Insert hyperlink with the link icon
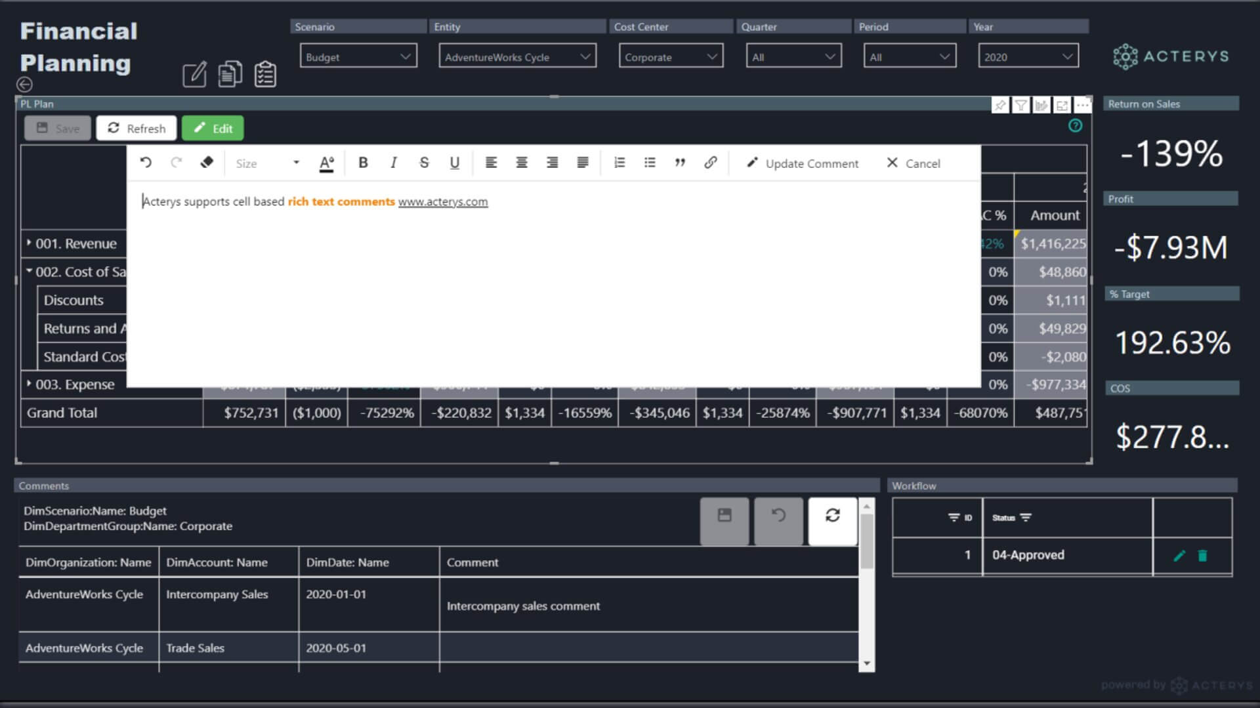This screenshot has width=1260, height=708. coord(711,163)
